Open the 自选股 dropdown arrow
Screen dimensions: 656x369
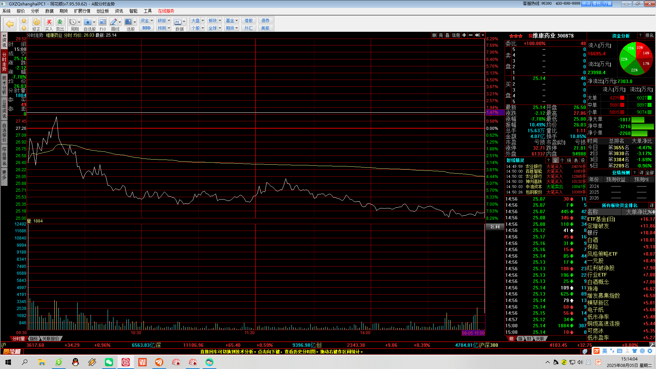[94, 22]
